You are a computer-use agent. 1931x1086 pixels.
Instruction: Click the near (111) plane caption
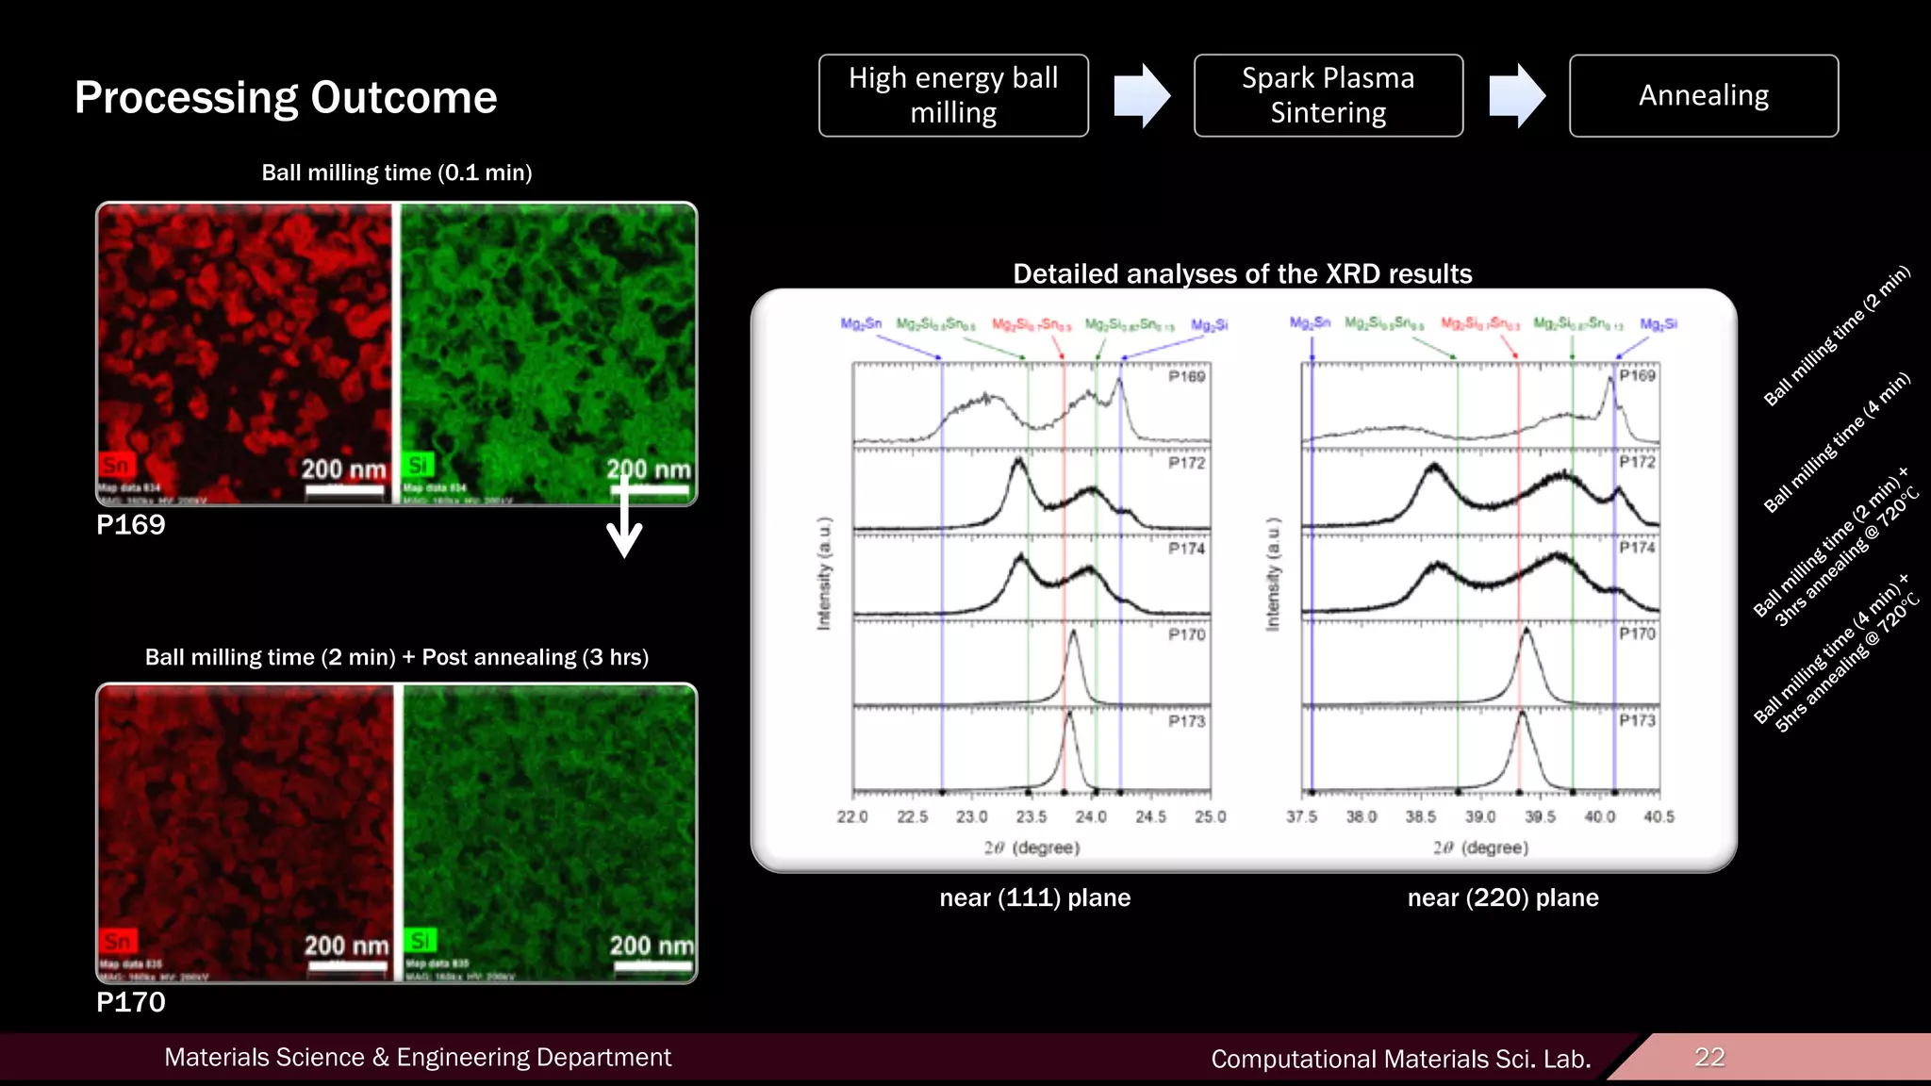pyautogui.click(x=1034, y=897)
